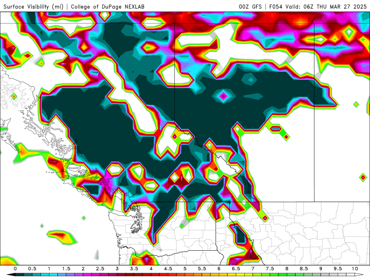Viewport: 370px width, 277px height.
Task: Click the '9' label on the color scale
Action: pos(321,269)
